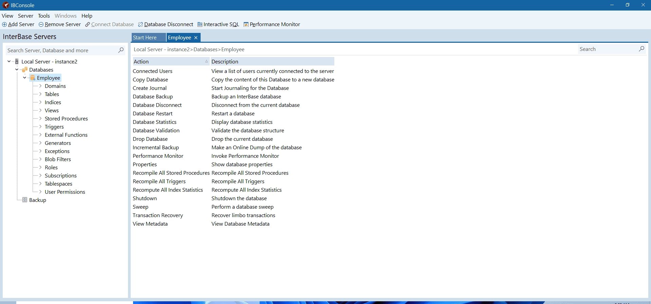Viewport: 651px width, 304px height.
Task: Select Recompile All Triggers action
Action: coord(159,181)
